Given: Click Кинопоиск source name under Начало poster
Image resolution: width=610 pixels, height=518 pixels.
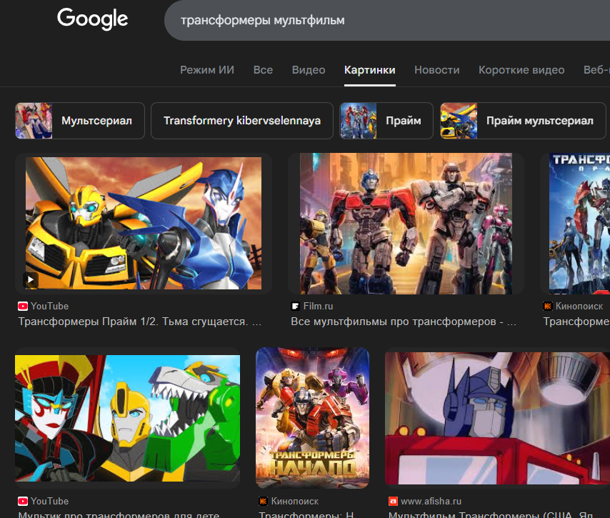Looking at the screenshot, I should point(295,502).
